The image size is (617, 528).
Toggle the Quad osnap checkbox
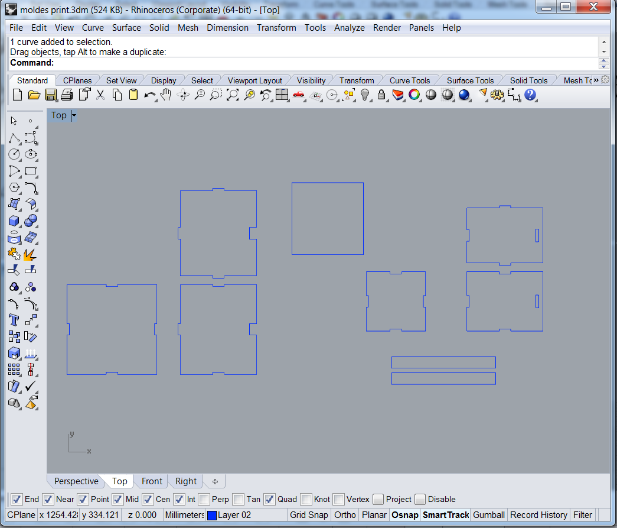(x=270, y=499)
